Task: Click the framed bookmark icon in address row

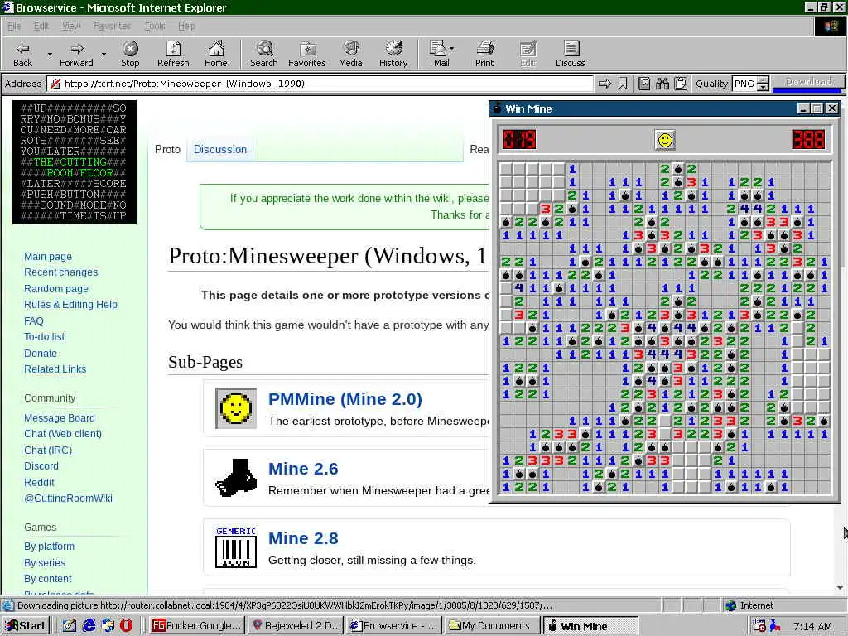Action: (644, 84)
